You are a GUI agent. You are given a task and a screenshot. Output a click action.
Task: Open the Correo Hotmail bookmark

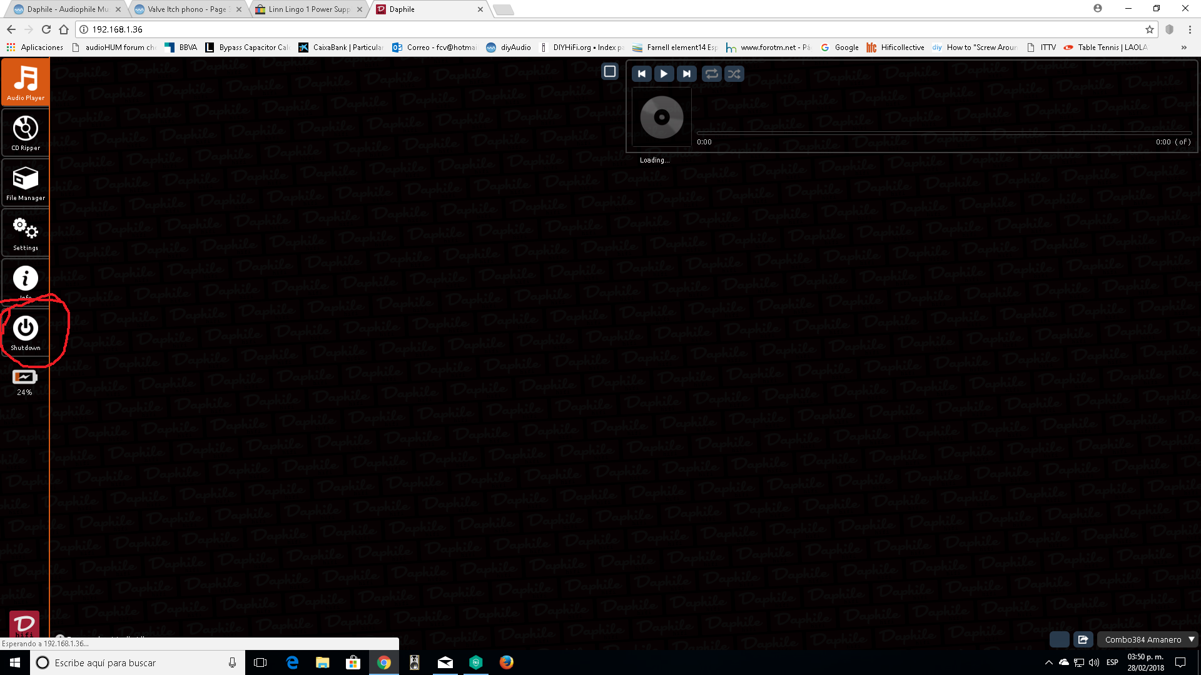435,47
